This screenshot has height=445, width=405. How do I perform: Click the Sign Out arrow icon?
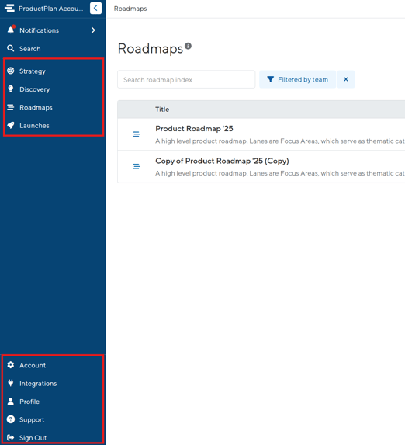click(11, 437)
